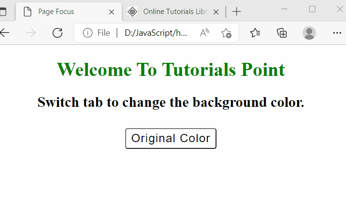This screenshot has width=346, height=204.
Task: Open Settings and more menu
Action: (x=337, y=33)
